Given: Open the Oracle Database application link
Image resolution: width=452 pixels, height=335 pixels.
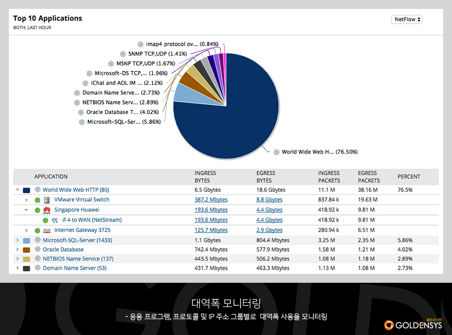Looking at the screenshot, I should 63,250.
